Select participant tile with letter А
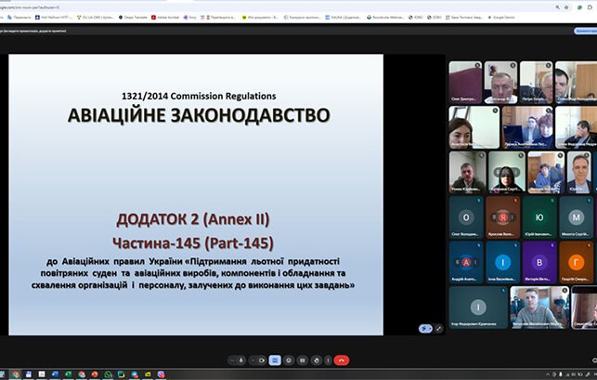597x380 pixels. 466,262
